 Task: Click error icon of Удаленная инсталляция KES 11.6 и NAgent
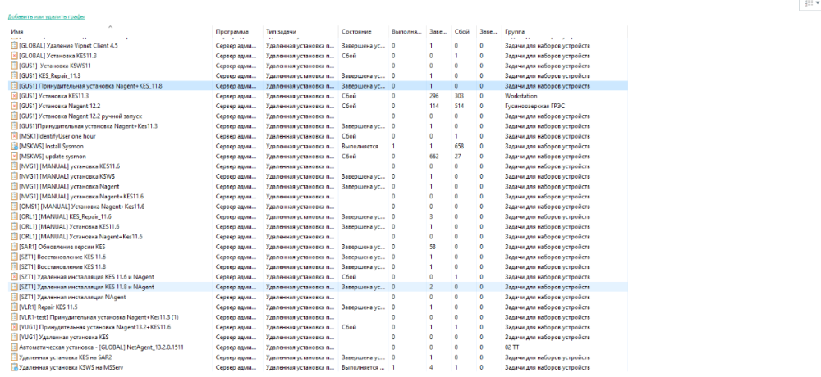14,277
